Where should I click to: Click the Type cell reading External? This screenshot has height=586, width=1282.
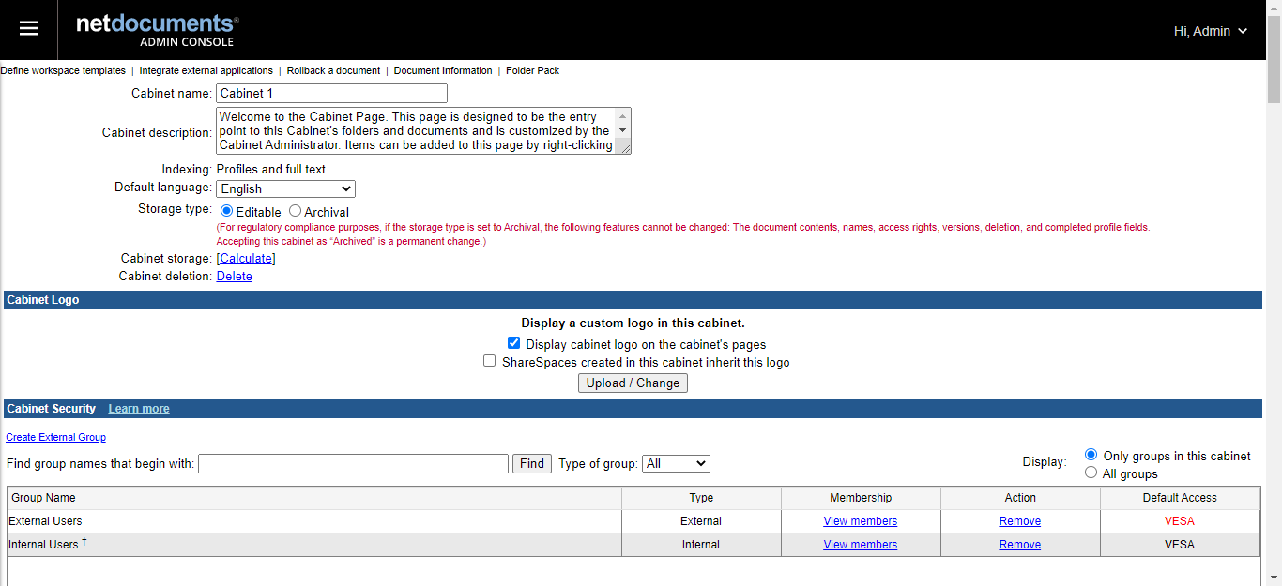click(x=701, y=521)
